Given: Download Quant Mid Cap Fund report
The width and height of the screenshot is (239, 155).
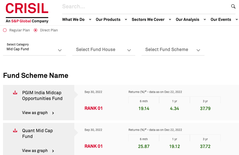Looking at the screenshot, I should [x=15, y=130].
